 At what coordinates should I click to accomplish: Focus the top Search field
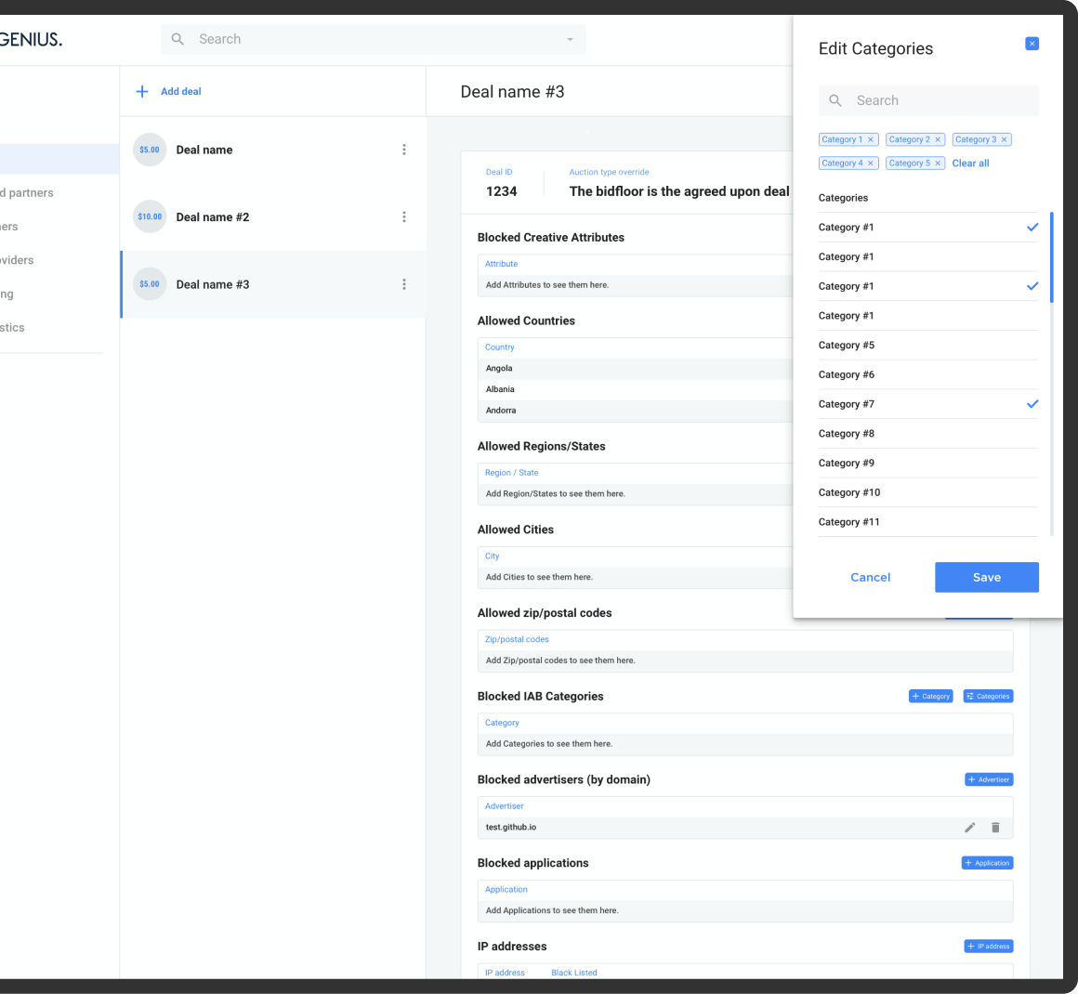pyautogui.click(x=374, y=39)
